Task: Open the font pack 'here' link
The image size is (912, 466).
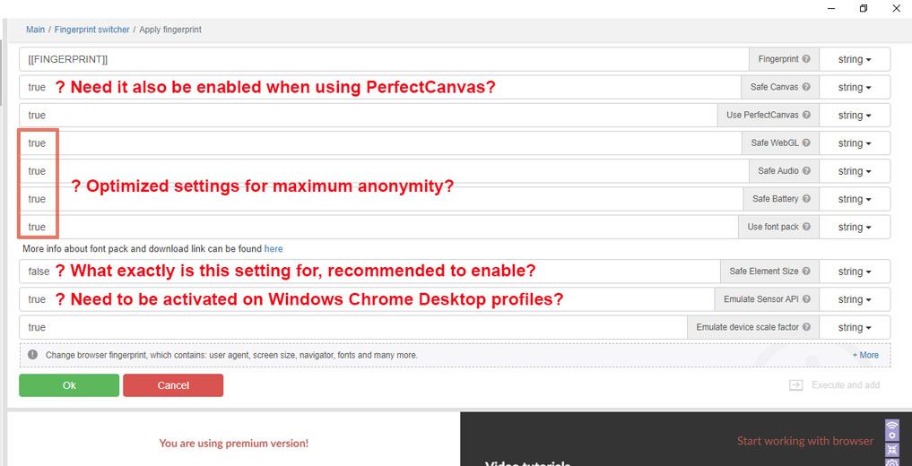Action: click(274, 249)
